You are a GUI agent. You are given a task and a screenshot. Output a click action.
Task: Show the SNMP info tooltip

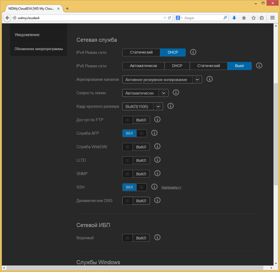[x=157, y=173]
